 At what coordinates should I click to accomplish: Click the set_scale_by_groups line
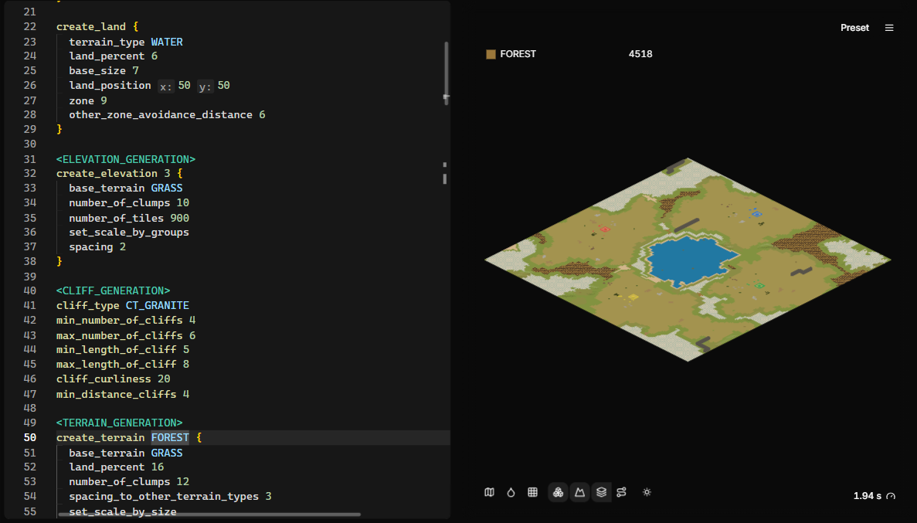pyautogui.click(x=129, y=233)
